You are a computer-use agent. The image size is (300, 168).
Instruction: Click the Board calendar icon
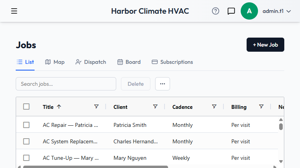(x=120, y=62)
